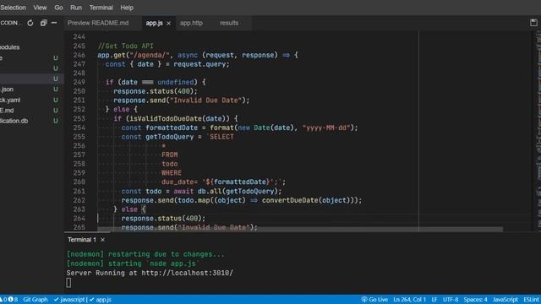Viewport: 541px width, 304px height.
Task: Toggle the panel layout icon at top right
Action: point(533,23)
